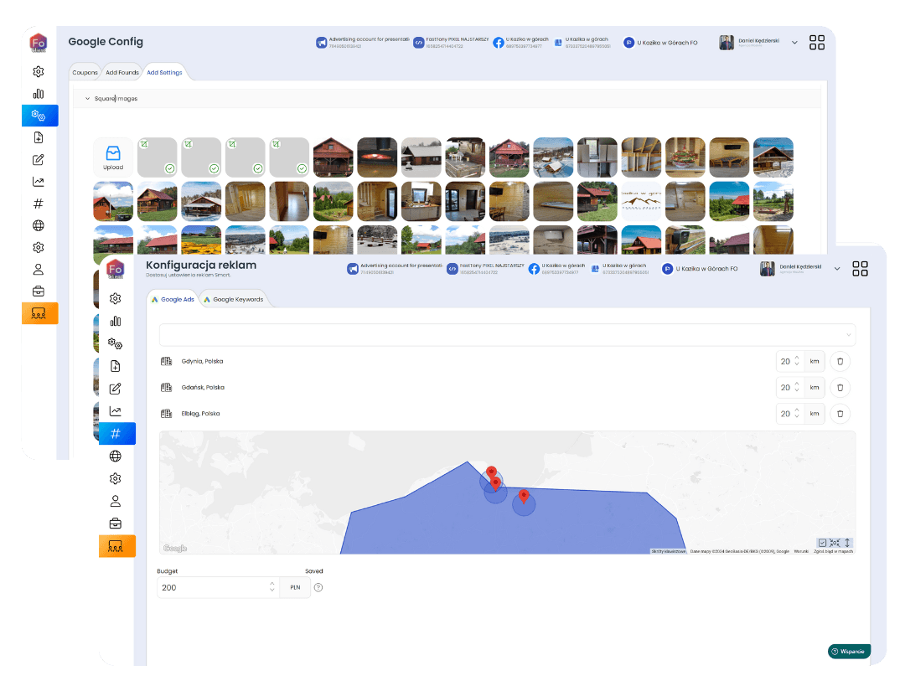
Task: Click the fireplace photo thumbnail
Action: [x=377, y=157]
